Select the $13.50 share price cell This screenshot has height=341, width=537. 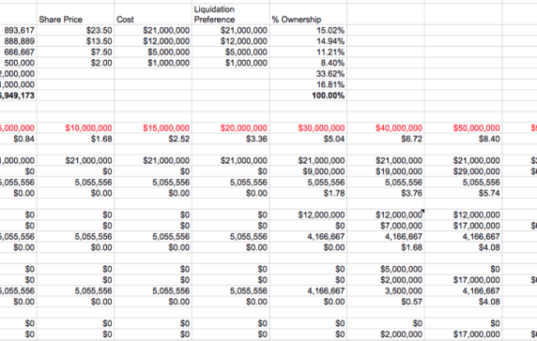pos(75,41)
